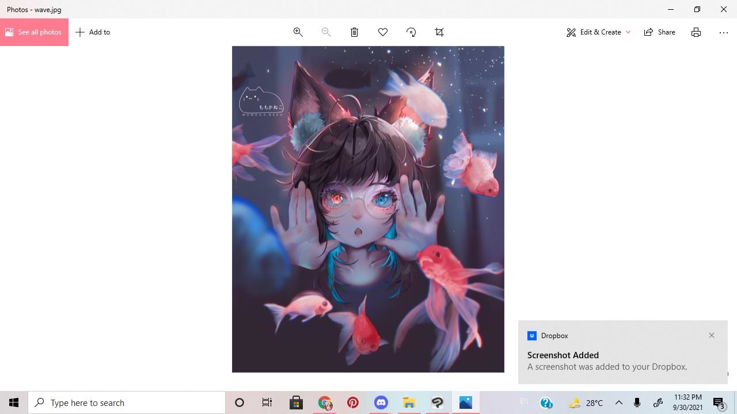Expand the hidden system tray icons chevron

pyautogui.click(x=618, y=402)
